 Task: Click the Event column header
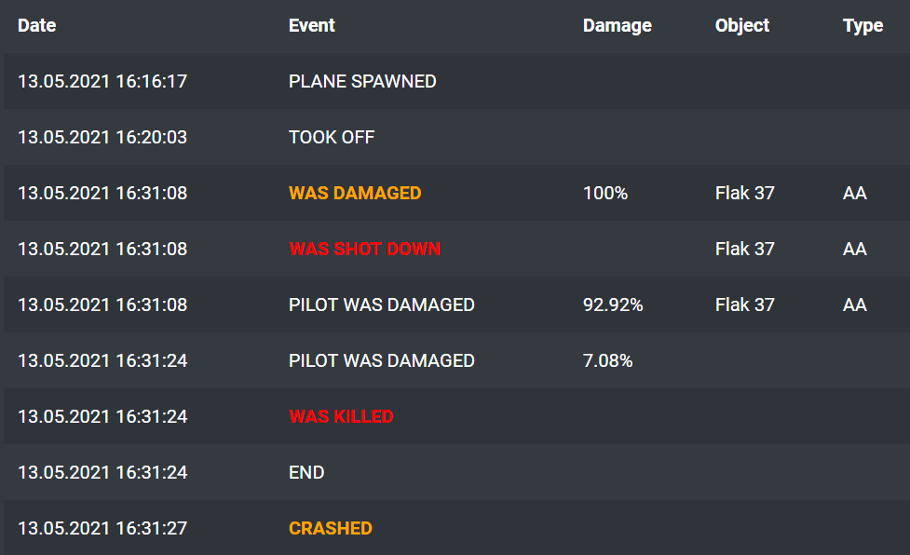312,25
